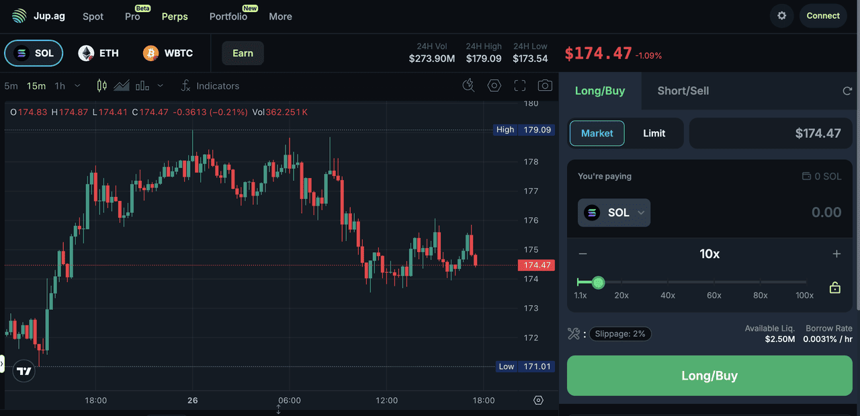Click the Connect wallet button
This screenshot has width=860, height=416.
tap(823, 15)
